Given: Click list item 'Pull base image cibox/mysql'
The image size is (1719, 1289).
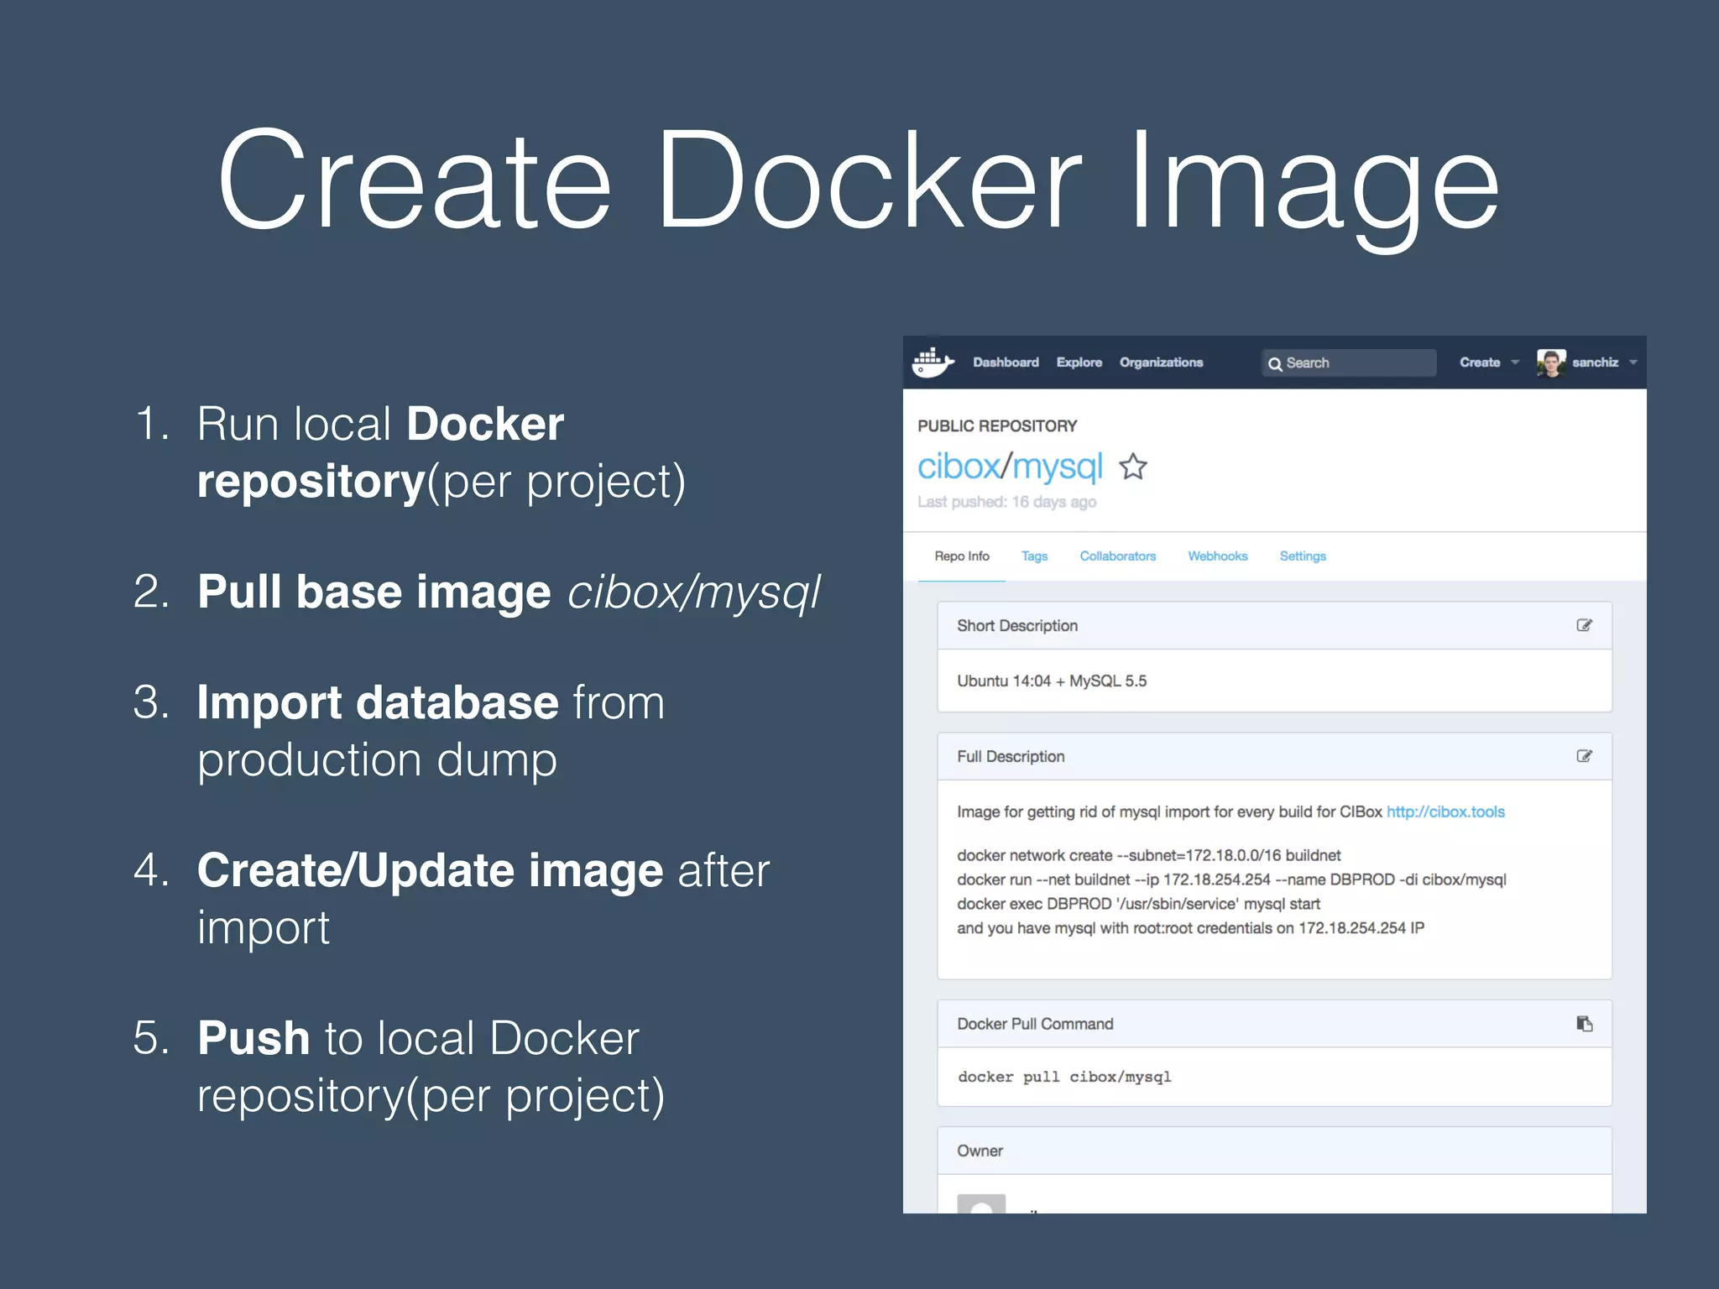Looking at the screenshot, I should click(x=509, y=592).
